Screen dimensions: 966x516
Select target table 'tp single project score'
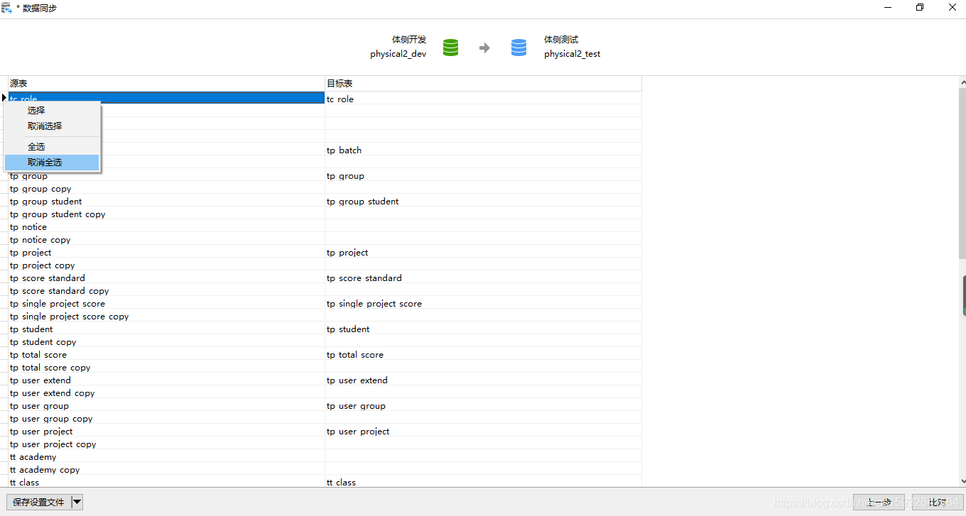pyautogui.click(x=483, y=304)
